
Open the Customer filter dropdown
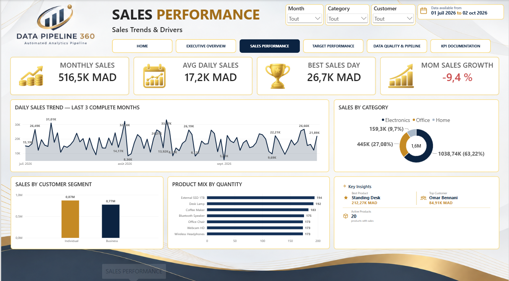pos(393,18)
